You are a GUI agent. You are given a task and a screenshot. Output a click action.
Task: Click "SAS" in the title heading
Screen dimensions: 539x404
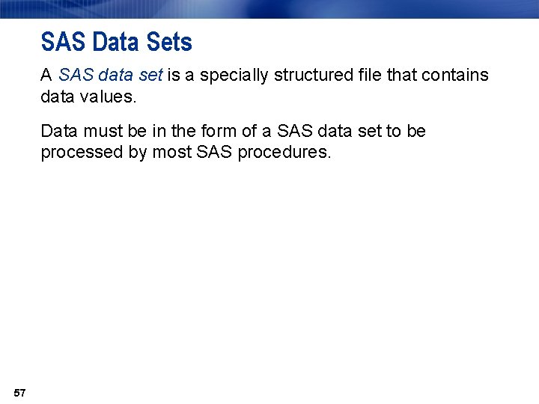click(61, 42)
